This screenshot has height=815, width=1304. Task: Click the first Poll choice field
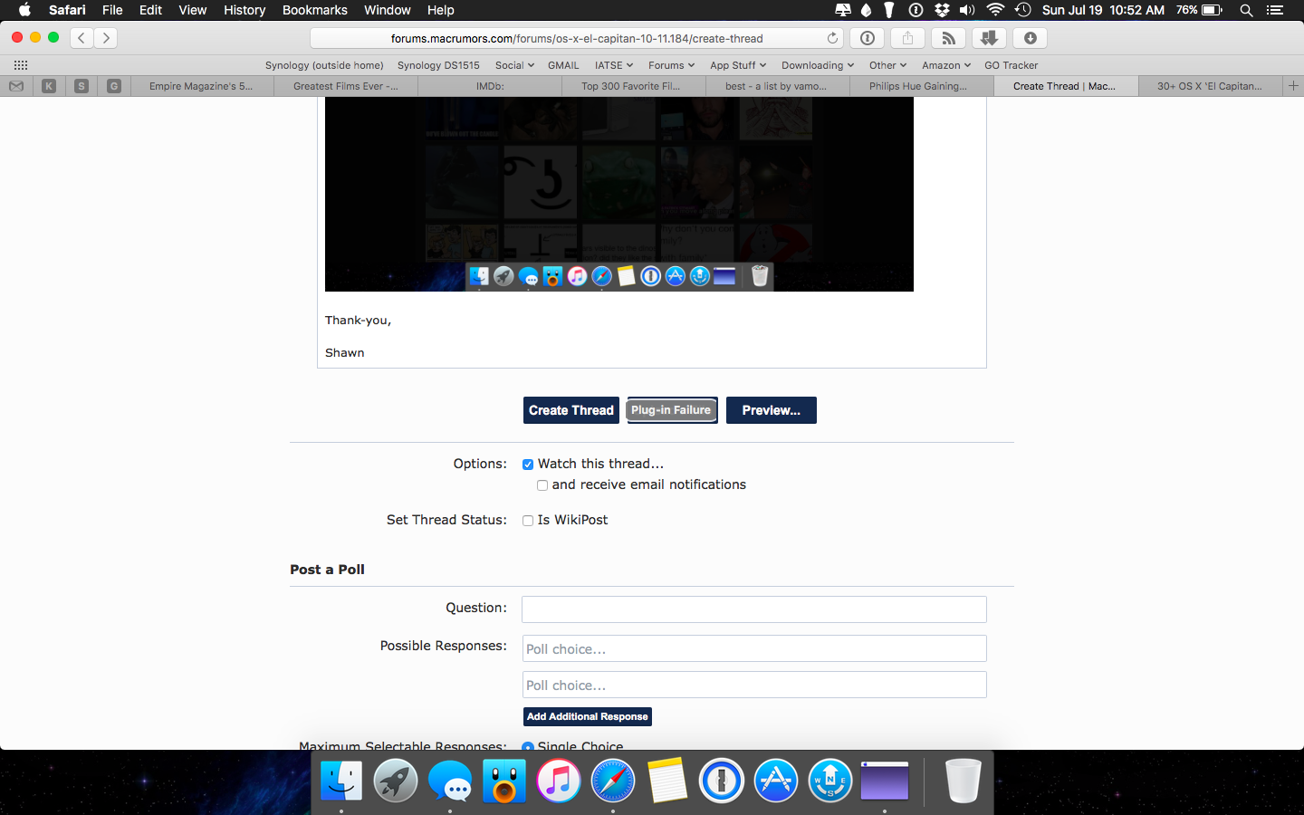[754, 648]
